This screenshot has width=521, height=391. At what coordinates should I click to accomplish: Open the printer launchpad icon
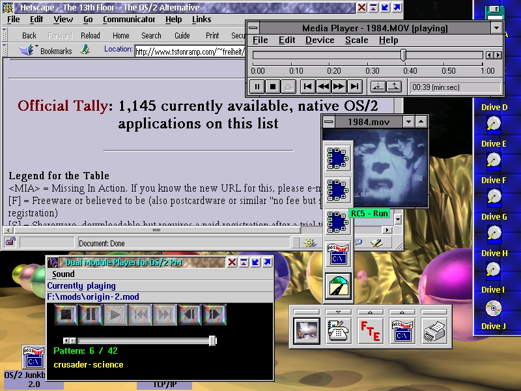point(434,331)
